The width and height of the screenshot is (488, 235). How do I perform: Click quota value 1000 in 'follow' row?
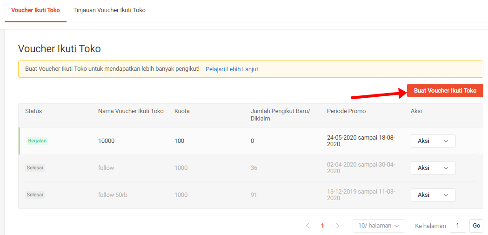(181, 168)
